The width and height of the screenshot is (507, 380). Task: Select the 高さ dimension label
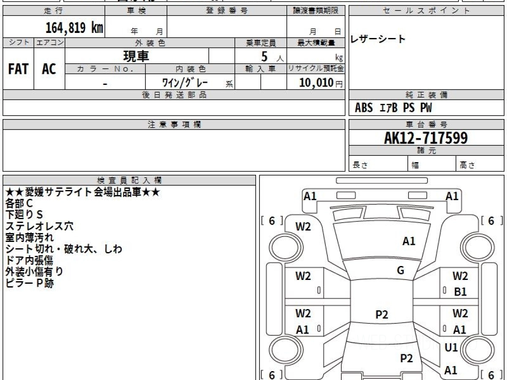(x=467, y=166)
